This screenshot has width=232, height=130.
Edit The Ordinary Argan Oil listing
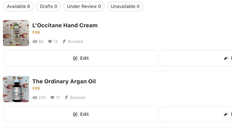coord(81,114)
